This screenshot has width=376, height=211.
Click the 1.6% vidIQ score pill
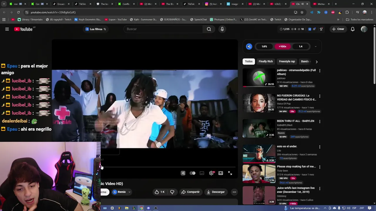[264, 46]
